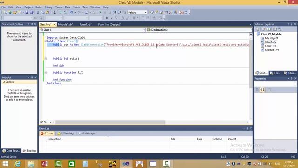Select My Project in Solution Explorer
298x168 pixels.
pyautogui.click(x=271, y=38)
